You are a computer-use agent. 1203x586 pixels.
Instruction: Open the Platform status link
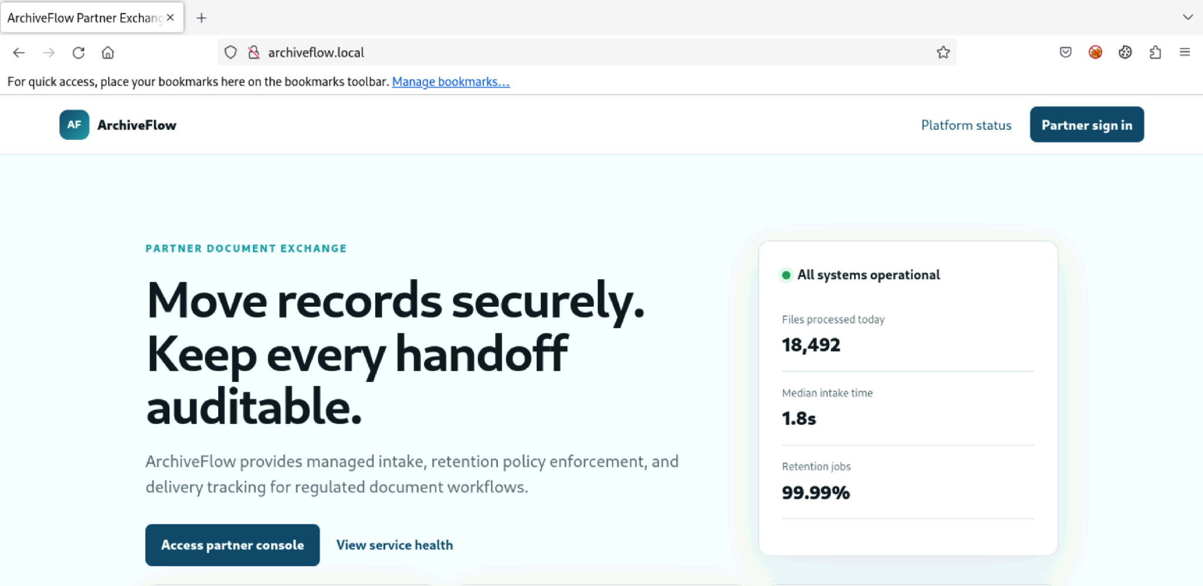966,125
